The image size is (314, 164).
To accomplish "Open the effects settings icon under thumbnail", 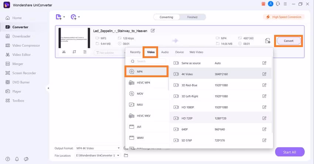I will 85,52.
